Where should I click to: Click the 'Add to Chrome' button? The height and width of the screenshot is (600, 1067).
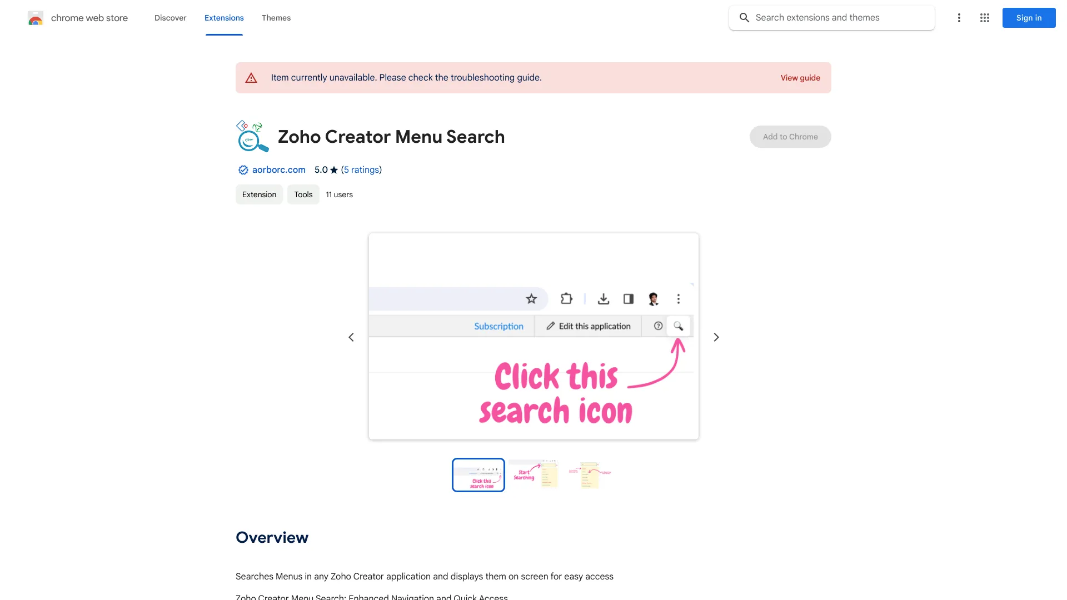pos(790,136)
